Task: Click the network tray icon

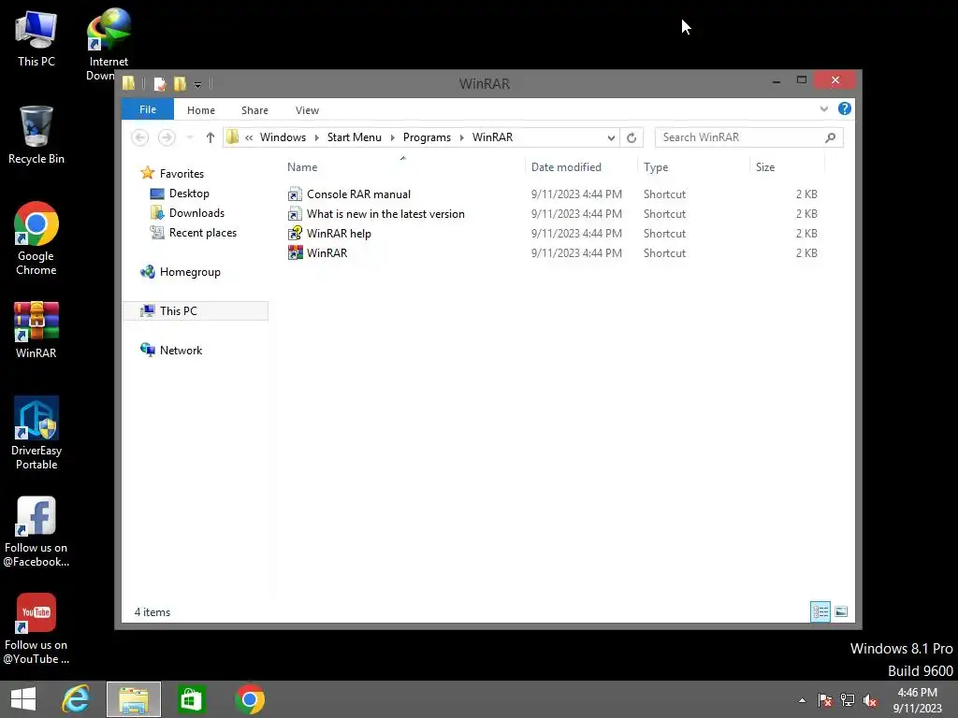Action: 848,700
